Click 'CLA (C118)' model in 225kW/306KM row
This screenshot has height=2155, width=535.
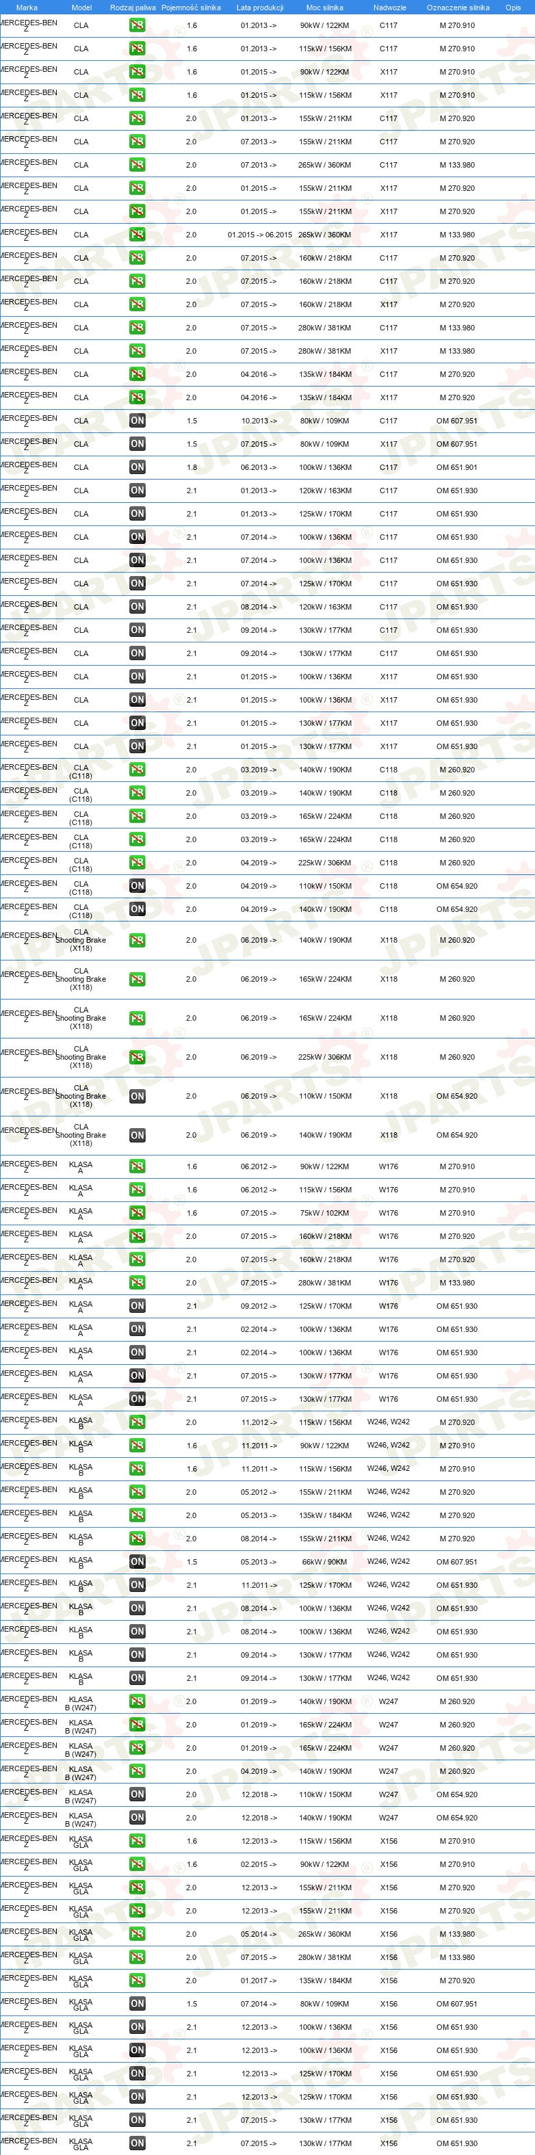pos(81,864)
